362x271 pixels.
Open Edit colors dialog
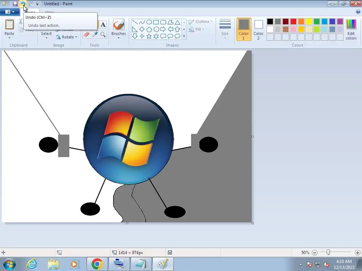[x=351, y=29]
